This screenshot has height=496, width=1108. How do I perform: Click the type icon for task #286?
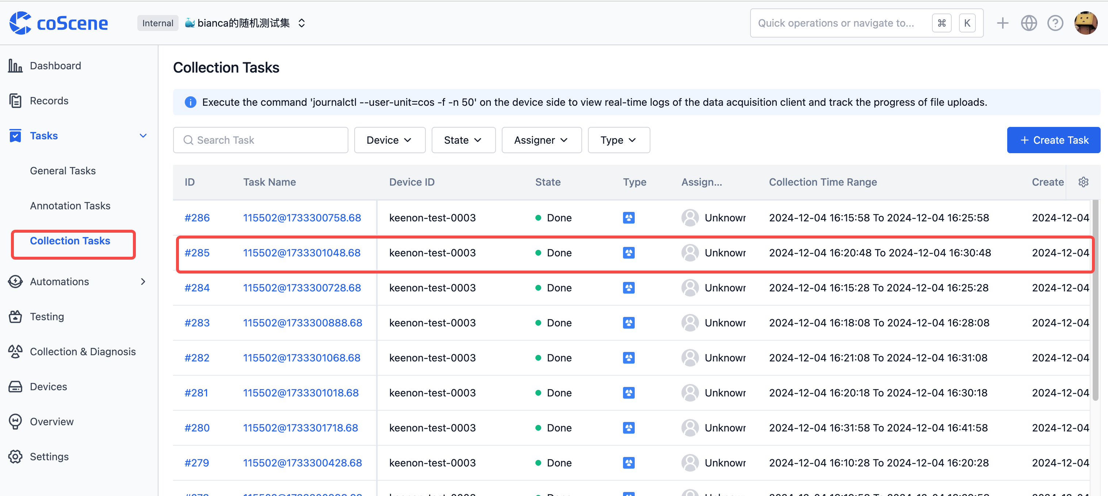629,218
